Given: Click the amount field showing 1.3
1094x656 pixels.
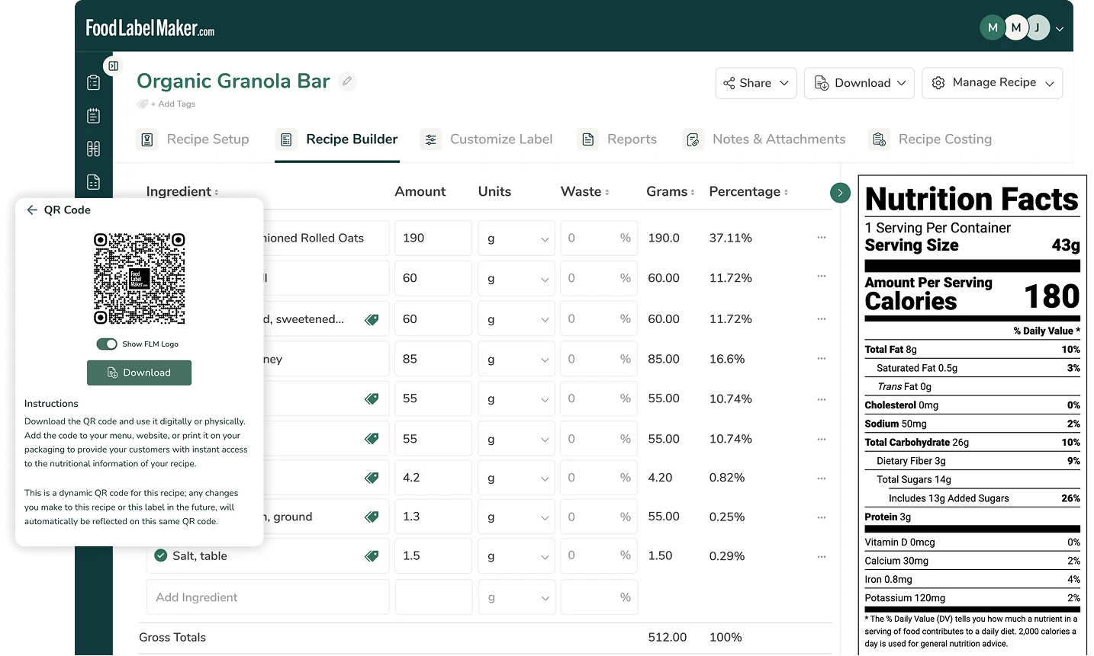Looking at the screenshot, I should click(x=433, y=517).
